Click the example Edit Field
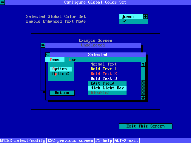 (107, 83)
